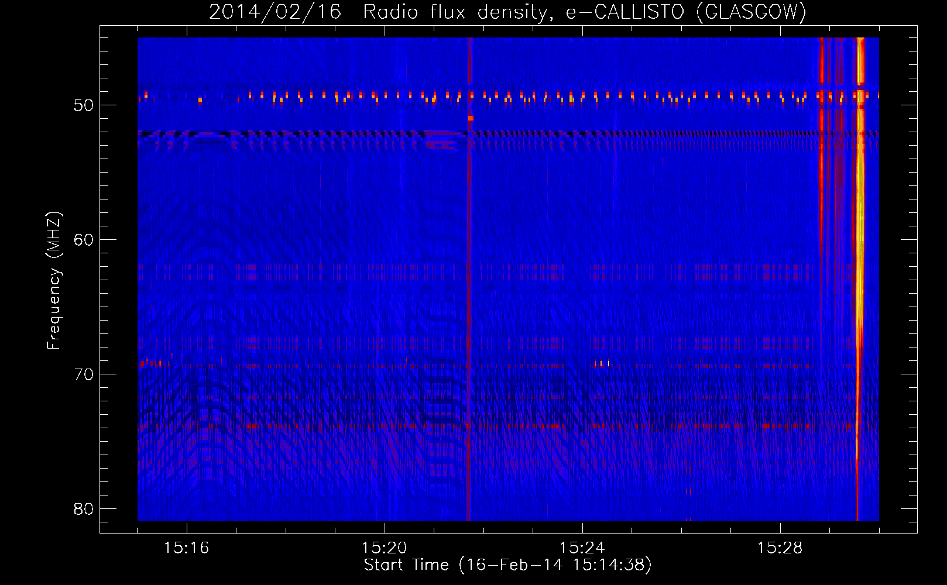Select the Frequency (MHZ) axis title
Image resolution: width=947 pixels, height=585 pixels.
[x=54, y=280]
